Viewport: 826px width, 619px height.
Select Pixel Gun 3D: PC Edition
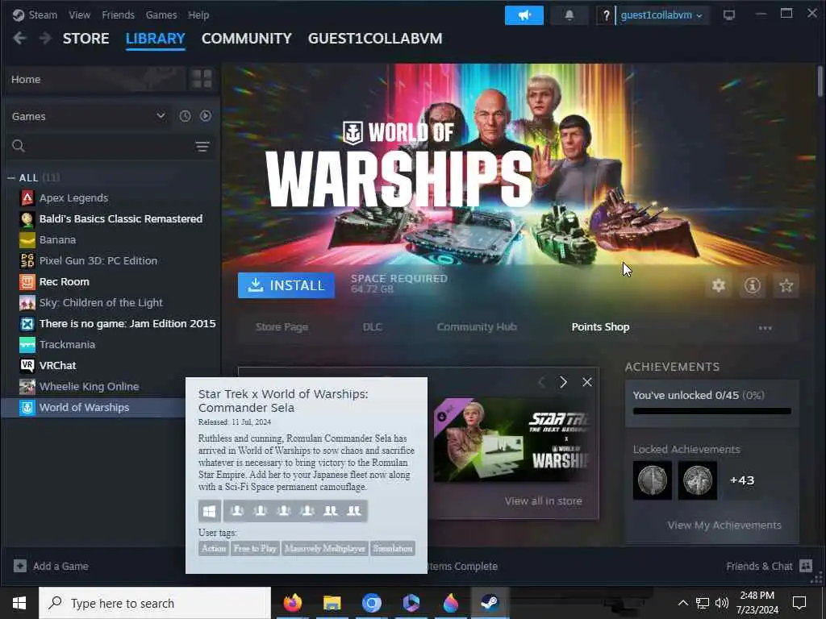point(98,260)
